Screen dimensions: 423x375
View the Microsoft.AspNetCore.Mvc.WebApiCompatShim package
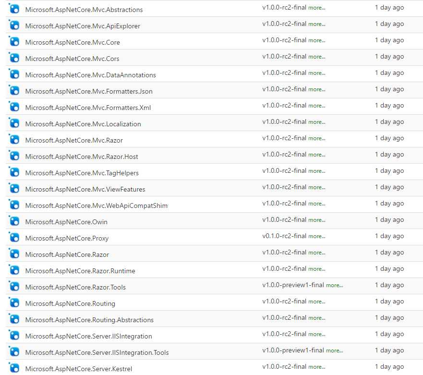pos(97,206)
